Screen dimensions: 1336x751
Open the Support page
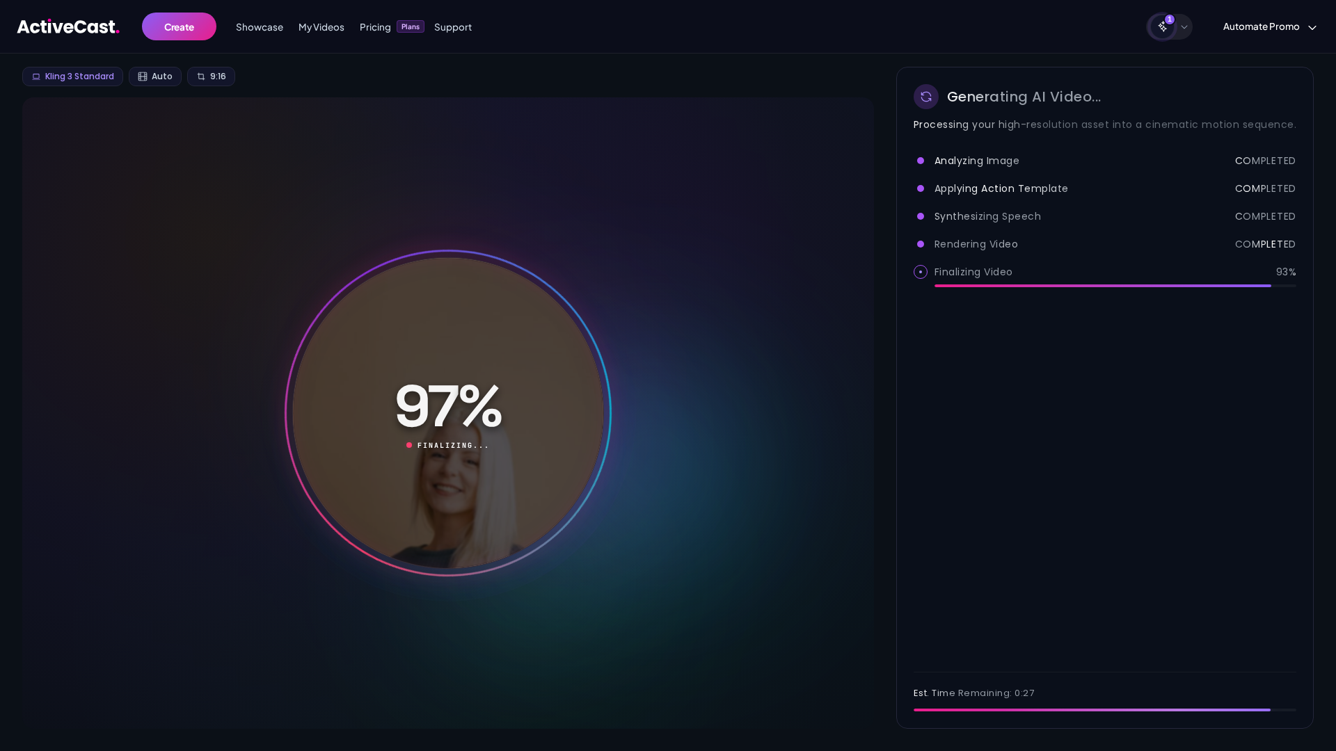(453, 27)
